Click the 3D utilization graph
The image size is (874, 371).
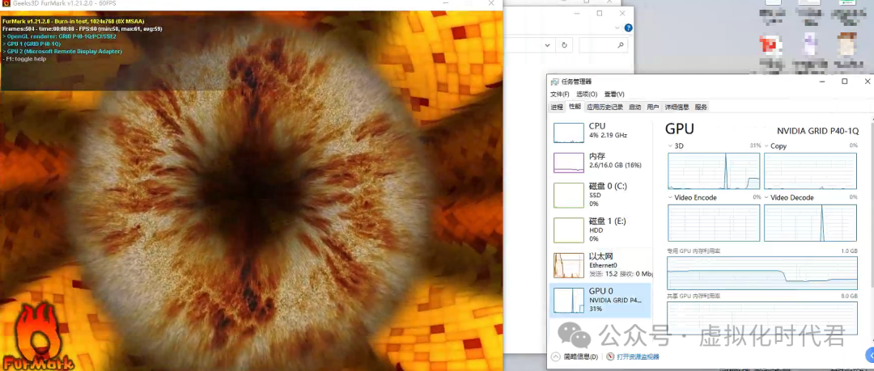714,171
